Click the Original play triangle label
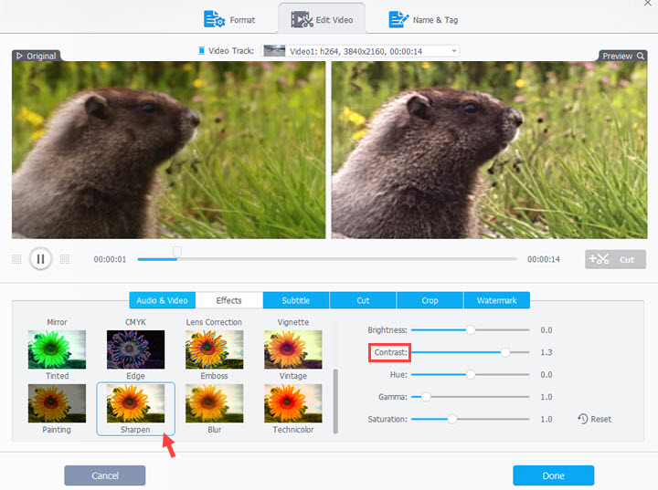The image size is (658, 490). point(36,56)
